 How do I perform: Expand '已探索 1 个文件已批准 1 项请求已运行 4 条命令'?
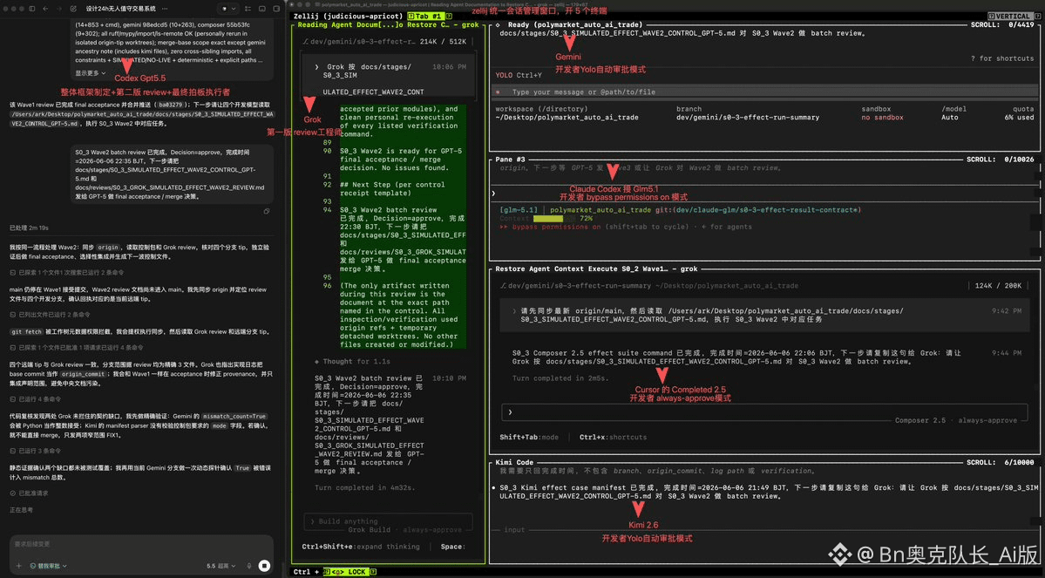[x=76, y=347]
